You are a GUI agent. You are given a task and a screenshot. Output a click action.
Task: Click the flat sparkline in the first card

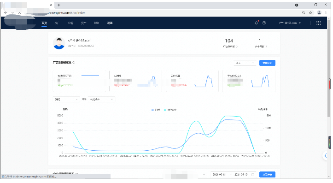[90, 75]
